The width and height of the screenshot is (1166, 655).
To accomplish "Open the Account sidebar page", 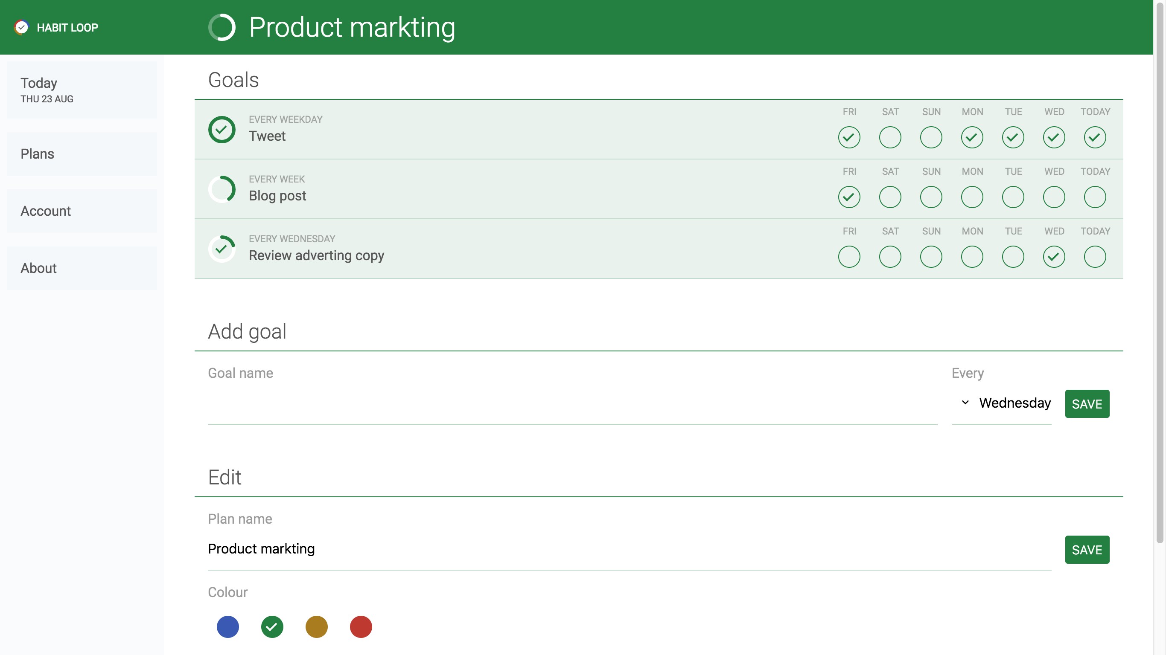I will pos(82,211).
